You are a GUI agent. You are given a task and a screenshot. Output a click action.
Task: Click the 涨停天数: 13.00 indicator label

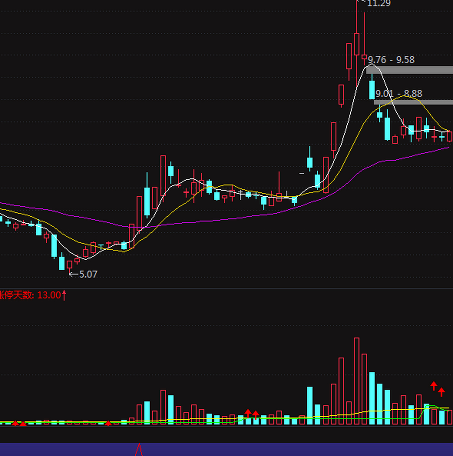pos(32,295)
